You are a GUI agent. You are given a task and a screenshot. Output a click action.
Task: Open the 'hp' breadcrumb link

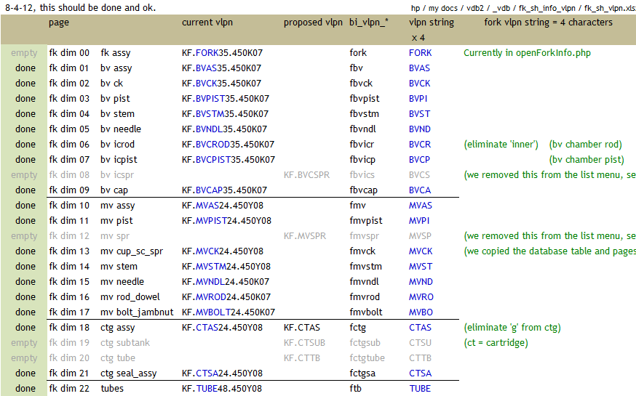pyautogui.click(x=416, y=8)
